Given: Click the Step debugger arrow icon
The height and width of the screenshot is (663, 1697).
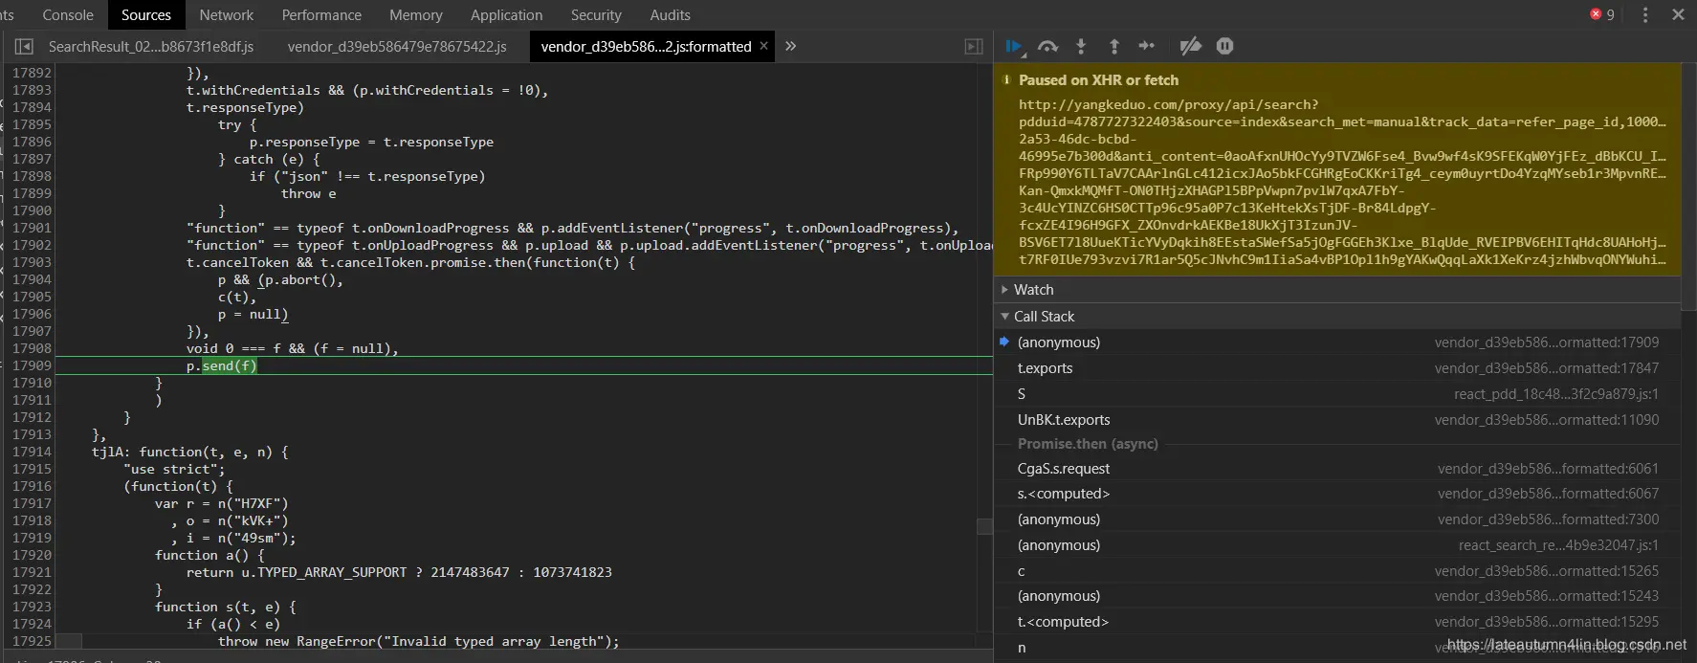Looking at the screenshot, I should (1147, 46).
